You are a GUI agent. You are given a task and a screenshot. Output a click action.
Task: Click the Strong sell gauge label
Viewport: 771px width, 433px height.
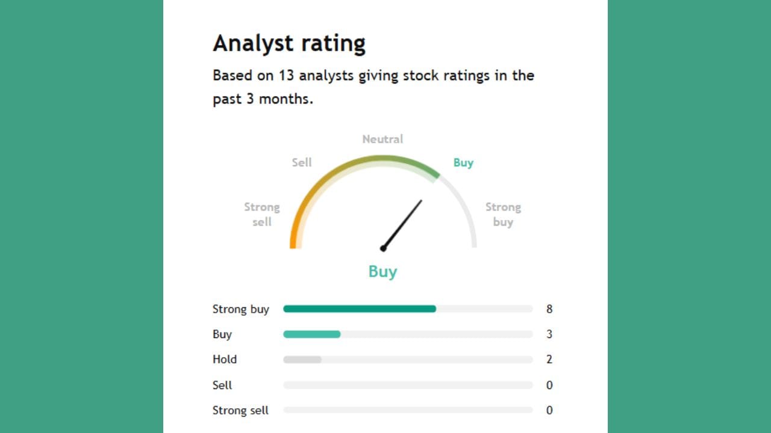[261, 214]
